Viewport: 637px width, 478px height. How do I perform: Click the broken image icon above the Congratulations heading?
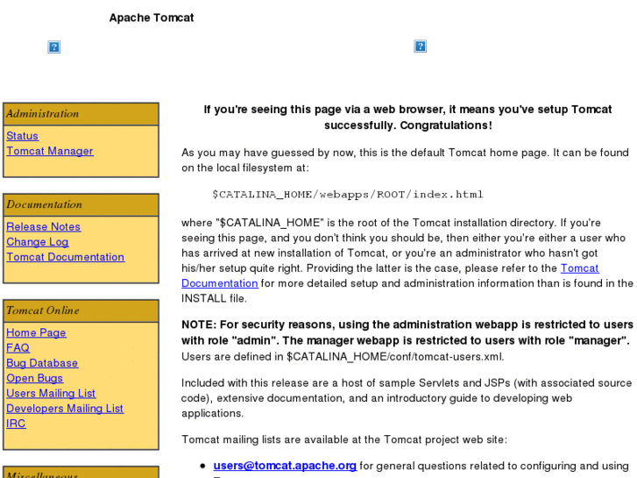pos(420,46)
